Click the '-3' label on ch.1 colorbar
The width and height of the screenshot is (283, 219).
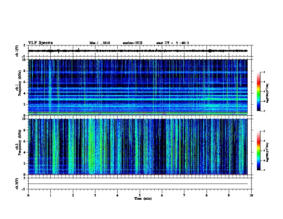263,72
